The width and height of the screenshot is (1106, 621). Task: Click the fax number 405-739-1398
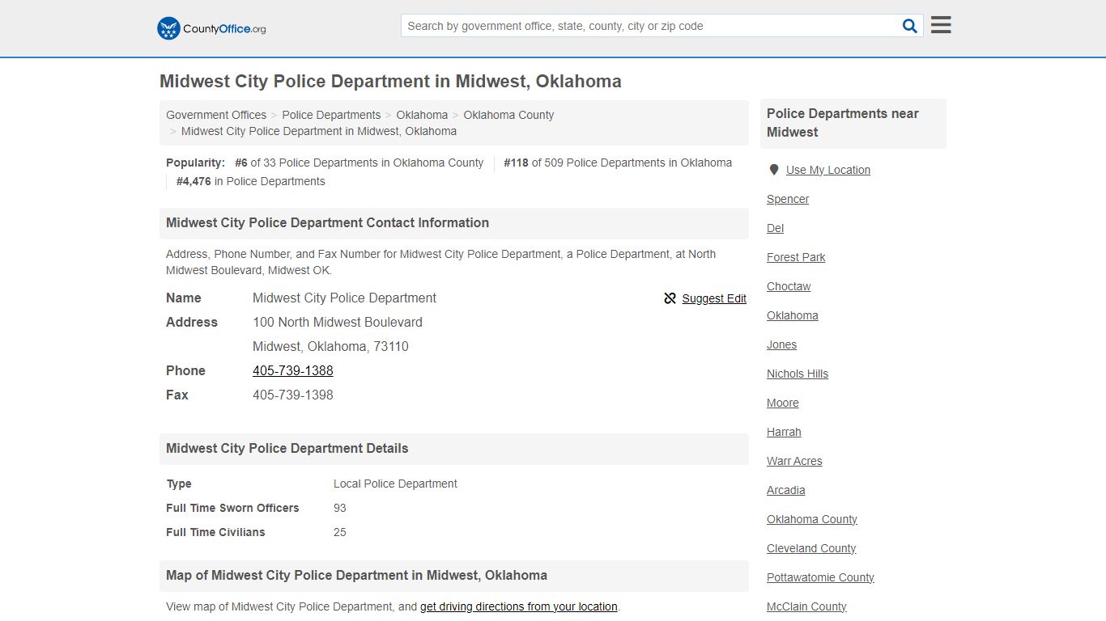coord(293,395)
